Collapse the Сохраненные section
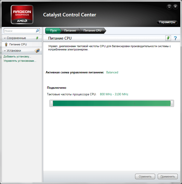 point(5,38)
